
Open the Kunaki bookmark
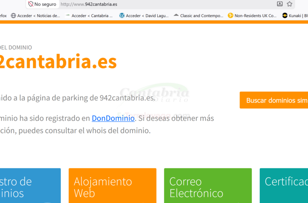(x=295, y=16)
